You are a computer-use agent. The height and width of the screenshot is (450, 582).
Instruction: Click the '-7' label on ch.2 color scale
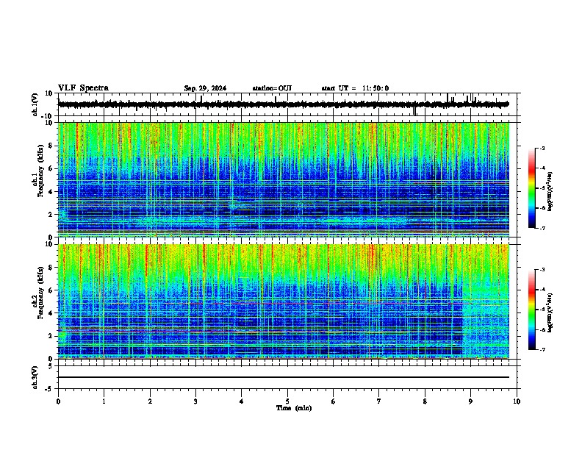click(x=542, y=350)
